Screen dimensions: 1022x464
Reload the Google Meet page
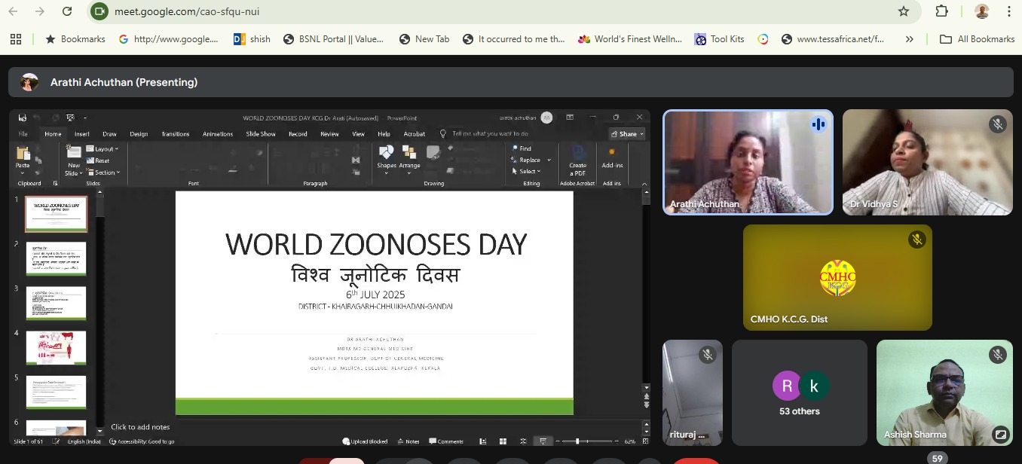67,11
